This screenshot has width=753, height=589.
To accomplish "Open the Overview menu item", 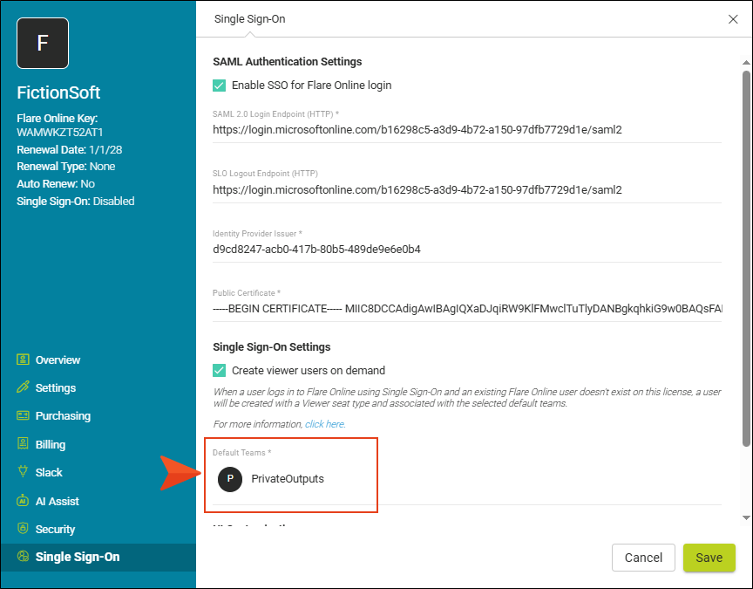I will tap(58, 360).
